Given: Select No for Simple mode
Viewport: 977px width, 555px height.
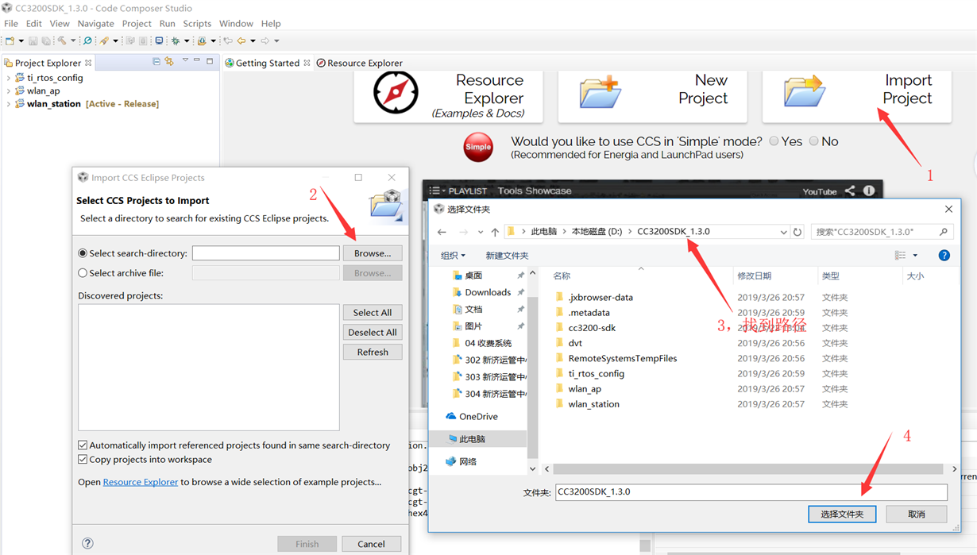Looking at the screenshot, I should click(813, 141).
